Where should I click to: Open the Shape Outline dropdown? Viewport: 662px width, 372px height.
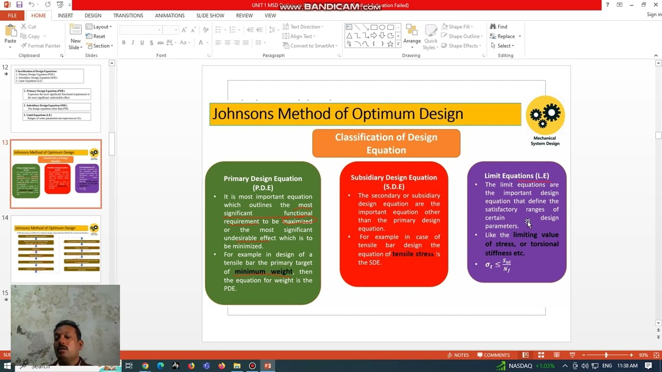click(x=462, y=36)
